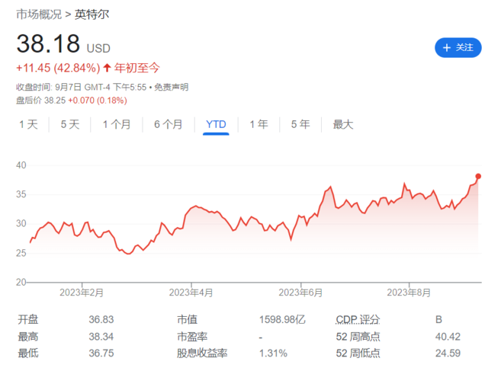Click the 市值 value 1598.98亿

click(x=282, y=320)
